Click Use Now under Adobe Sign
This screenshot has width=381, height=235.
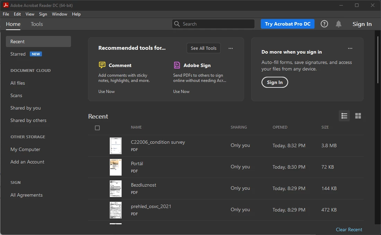pos(181,92)
